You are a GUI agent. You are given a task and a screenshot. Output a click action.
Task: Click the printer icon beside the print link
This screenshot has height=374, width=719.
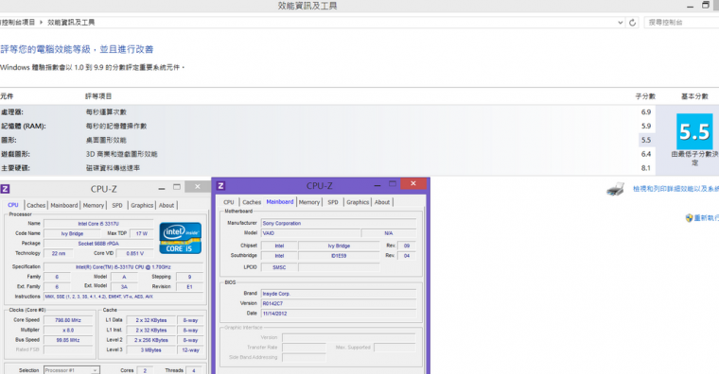pos(615,189)
